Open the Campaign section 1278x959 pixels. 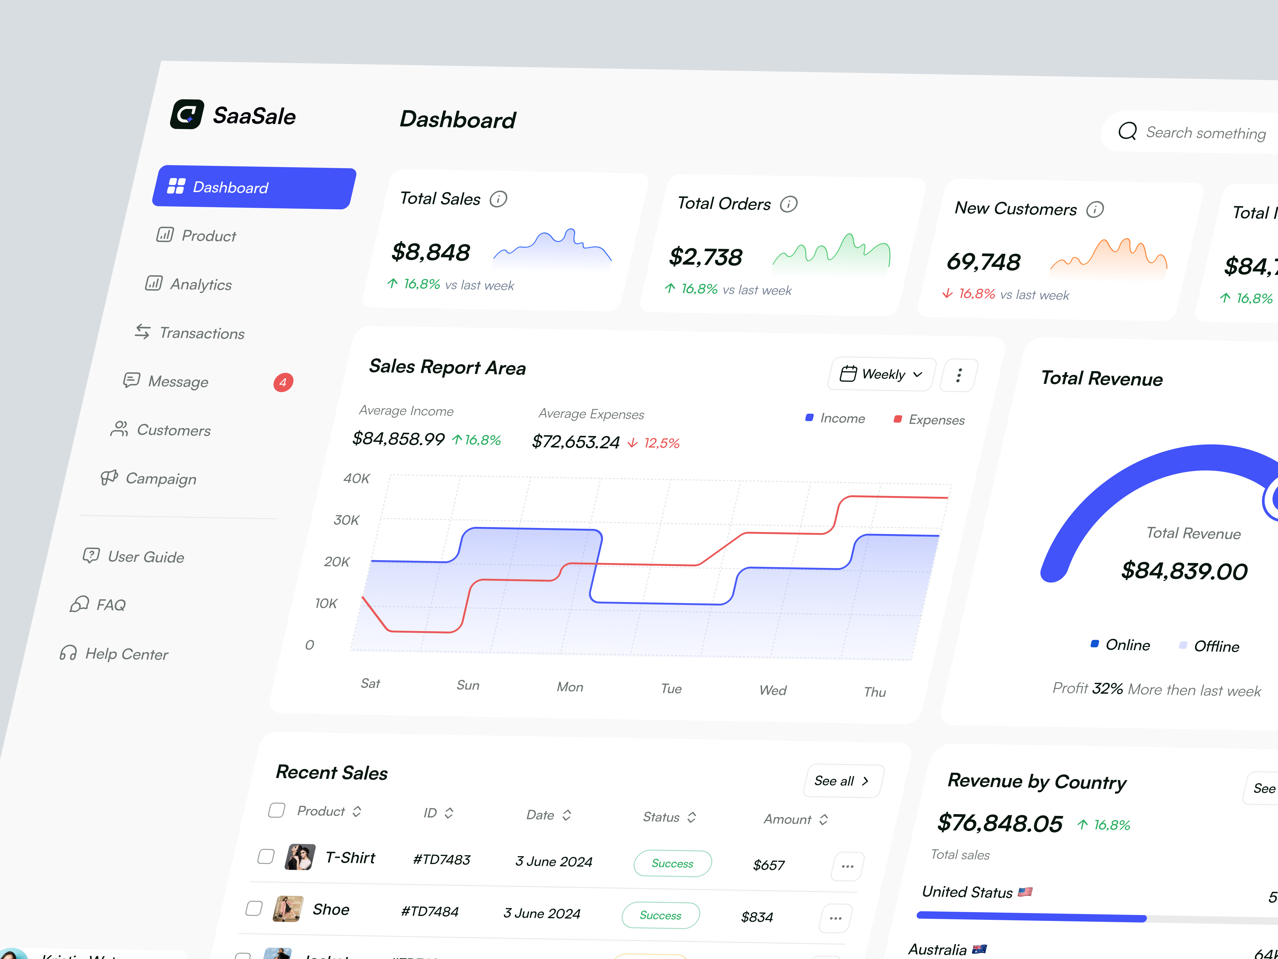tap(161, 479)
